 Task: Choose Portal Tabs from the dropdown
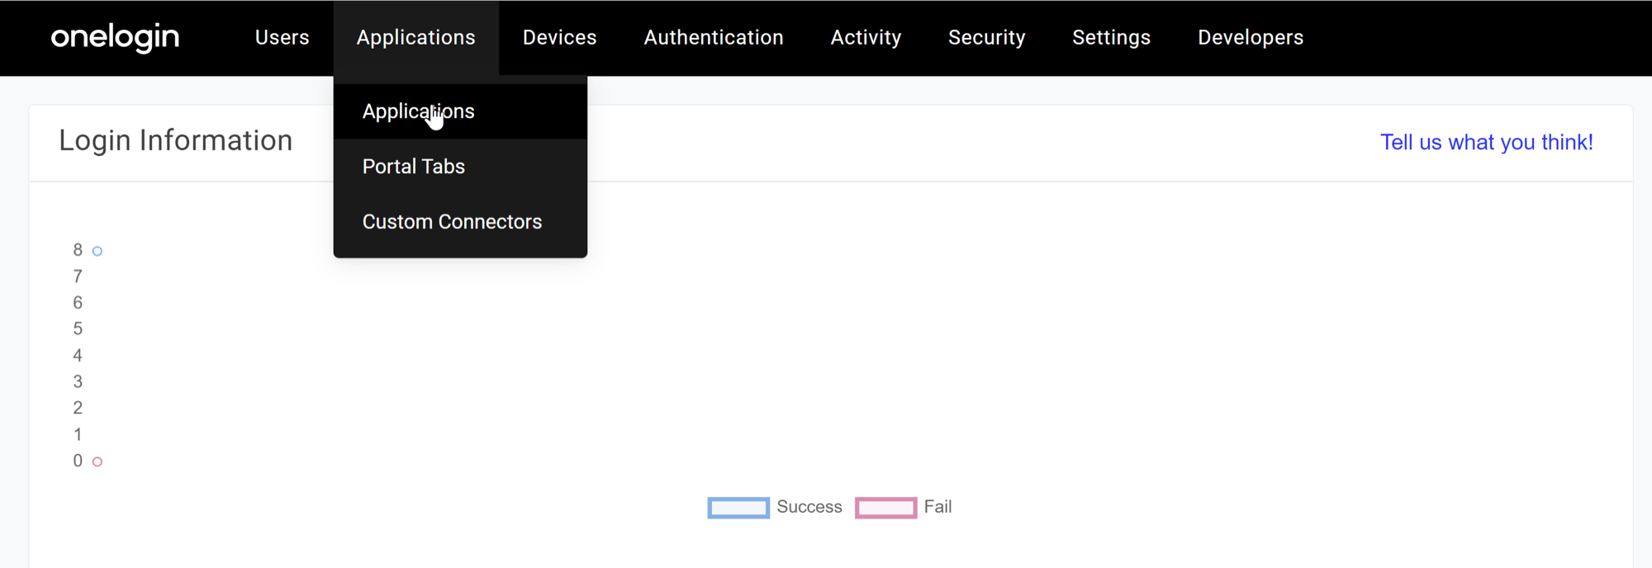tap(413, 167)
